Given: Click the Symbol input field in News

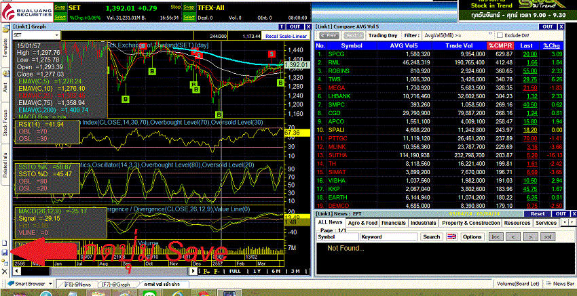Looking at the screenshot, I should click(338, 237).
